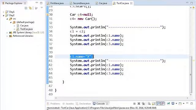
Task: Expand Car.java in Package Explorer
Action: tap(14, 26)
